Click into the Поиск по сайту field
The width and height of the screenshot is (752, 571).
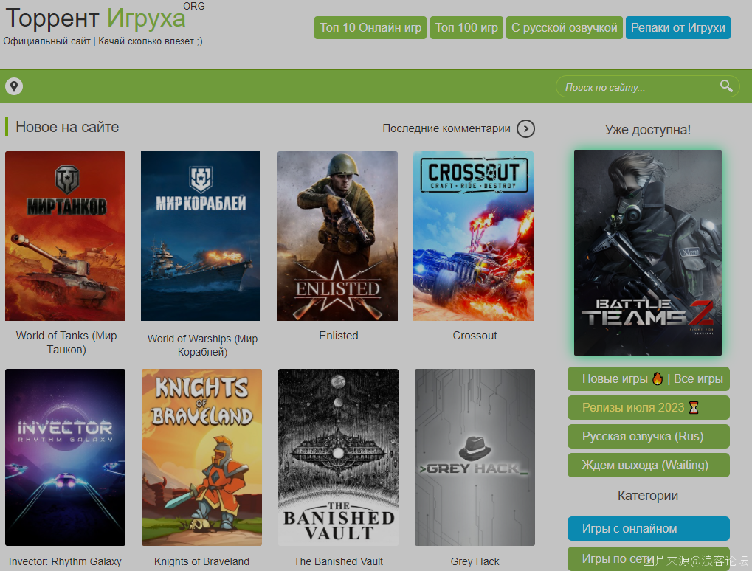pyautogui.click(x=635, y=87)
